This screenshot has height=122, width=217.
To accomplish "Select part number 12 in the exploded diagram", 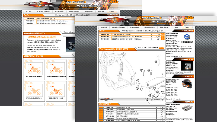I will [x=150, y=95].
